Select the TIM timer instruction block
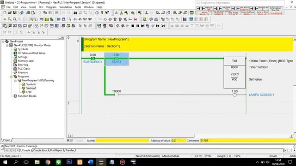This screenshot has width=296, height=166. coord(234,73)
